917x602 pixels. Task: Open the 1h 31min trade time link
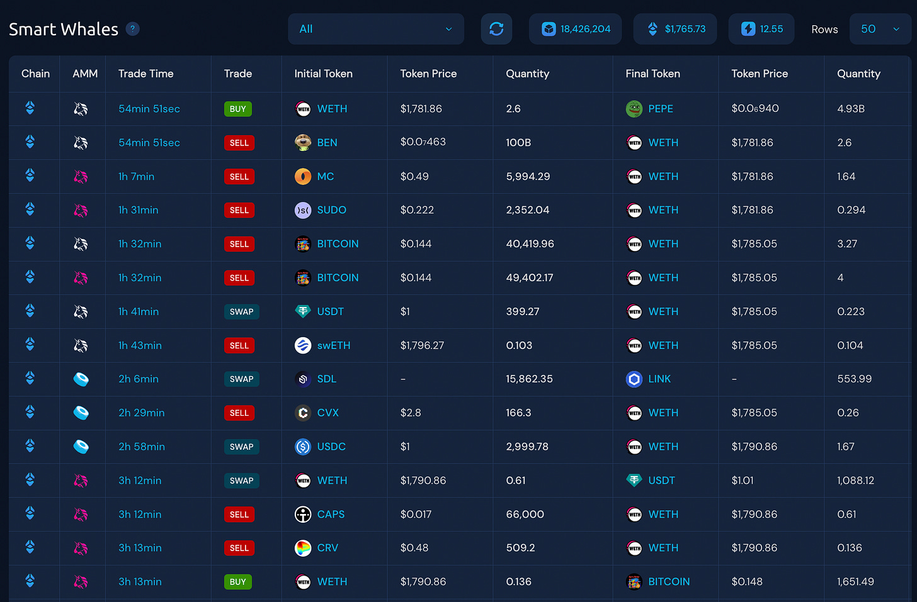[139, 210]
